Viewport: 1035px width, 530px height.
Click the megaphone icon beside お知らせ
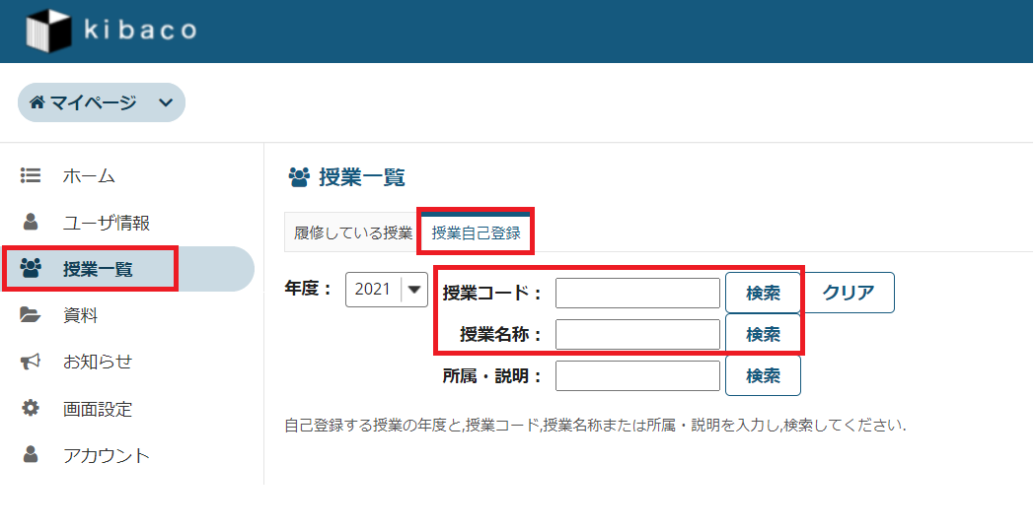click(x=31, y=362)
